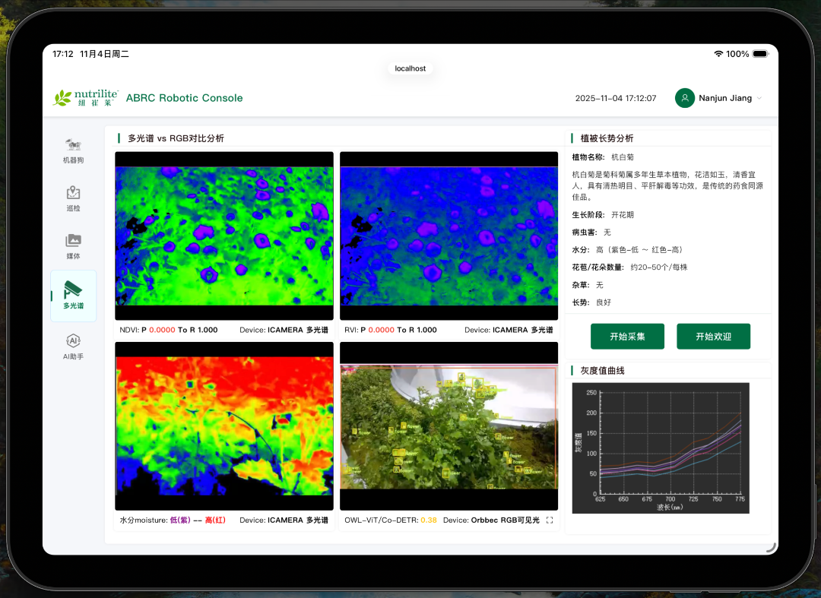Click the 灰度值曲线 grayscale chart
The width and height of the screenshot is (821, 598).
pos(661,448)
